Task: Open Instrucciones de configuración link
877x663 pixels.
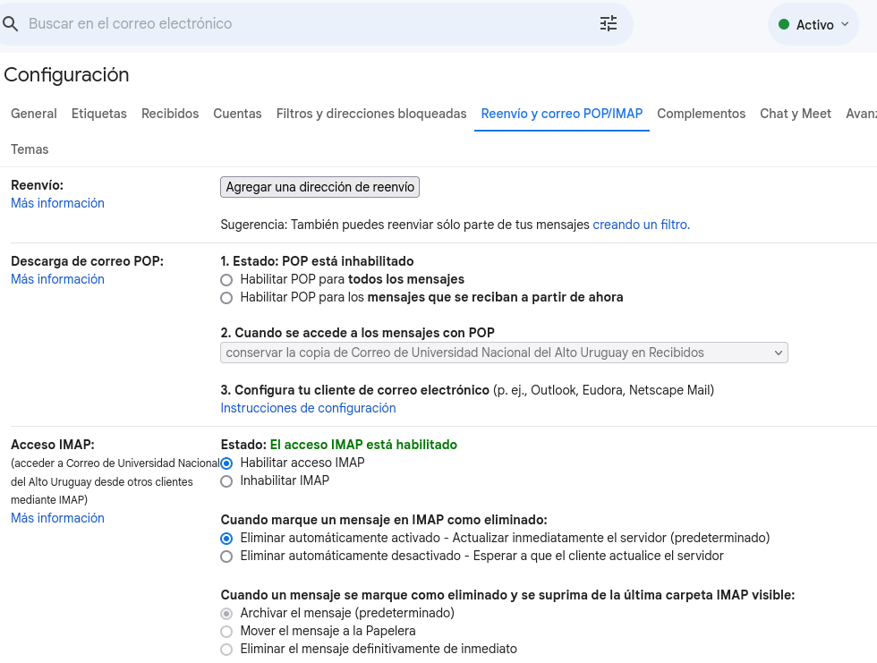Action: coord(308,408)
